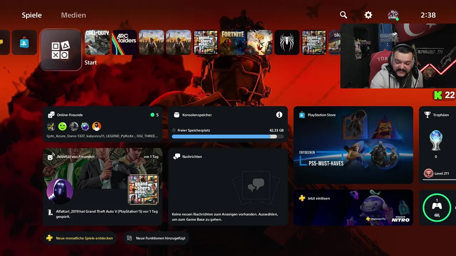The height and width of the screenshot is (256, 456).
Task: Open the search magnifier icon
Action: (343, 15)
